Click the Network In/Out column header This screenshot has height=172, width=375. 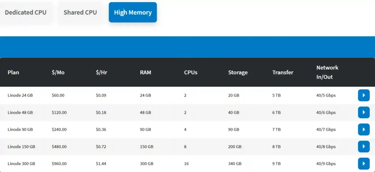[327, 72]
